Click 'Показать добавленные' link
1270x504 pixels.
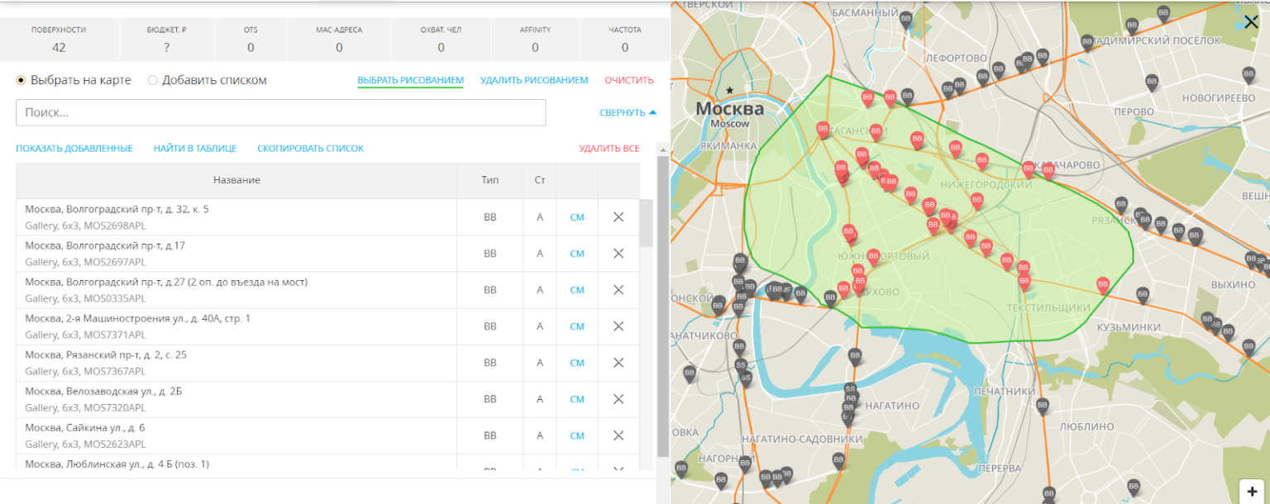point(74,149)
